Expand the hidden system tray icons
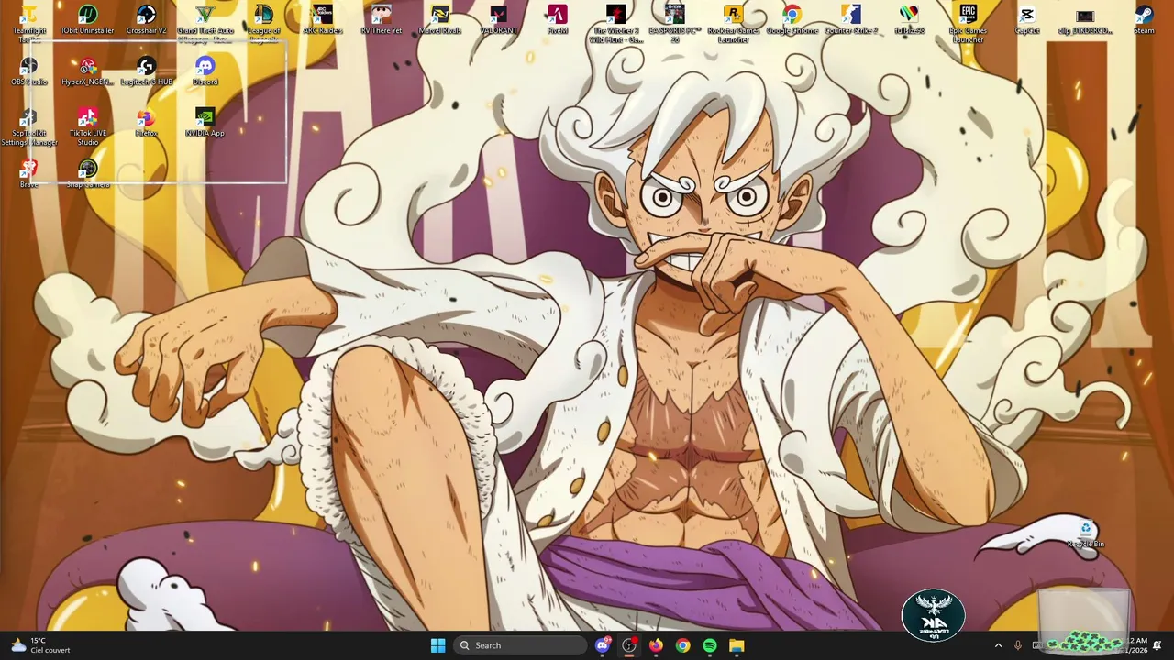Screen dimensions: 1174x660 (998, 645)
